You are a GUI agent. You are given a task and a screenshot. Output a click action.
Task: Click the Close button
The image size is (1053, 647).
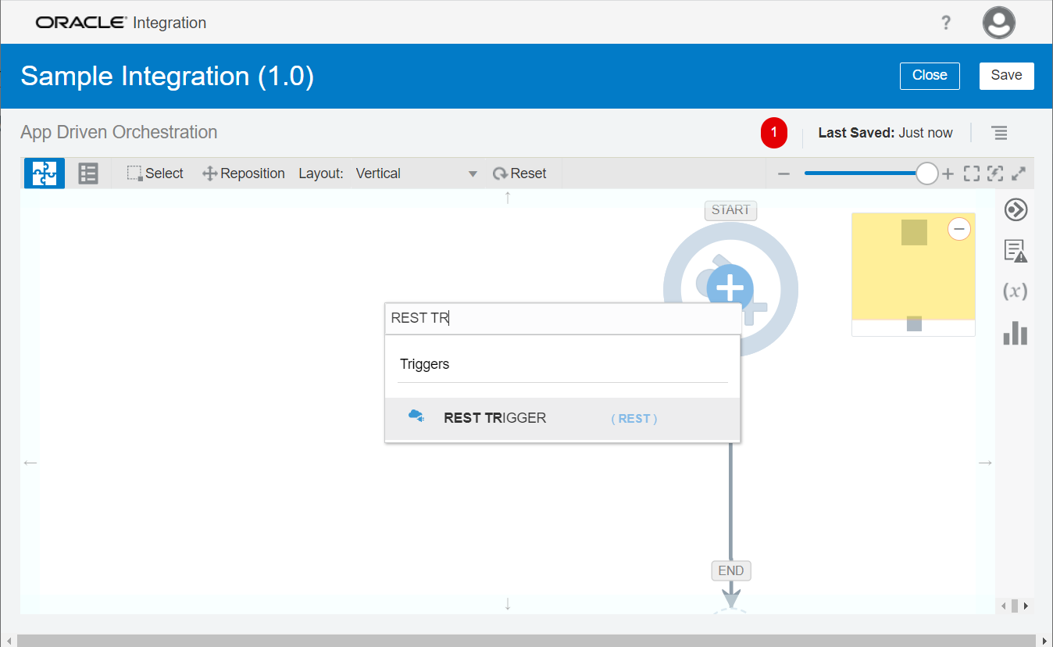(x=930, y=76)
